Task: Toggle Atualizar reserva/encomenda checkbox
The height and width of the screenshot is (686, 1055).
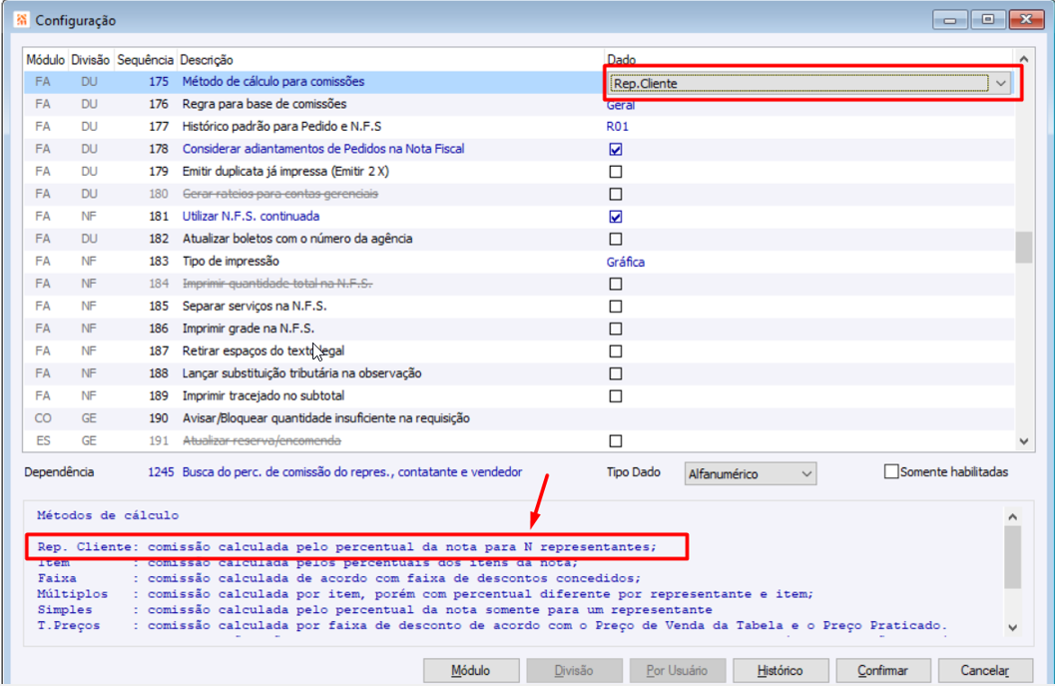Action: pos(615,441)
